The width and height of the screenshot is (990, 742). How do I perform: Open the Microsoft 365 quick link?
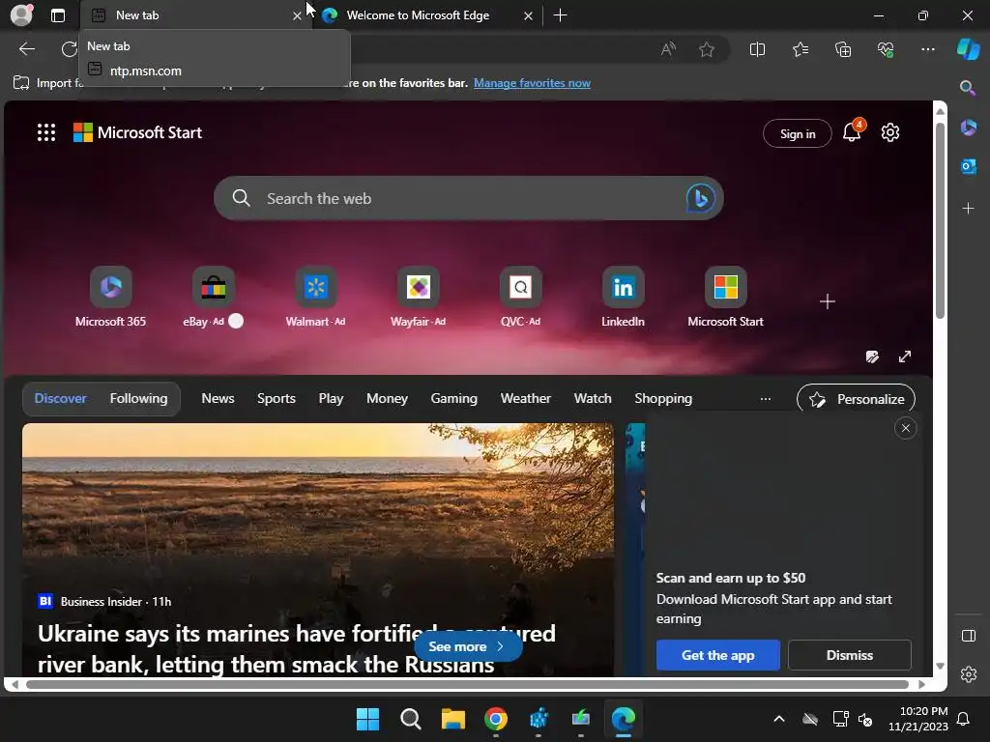110,298
